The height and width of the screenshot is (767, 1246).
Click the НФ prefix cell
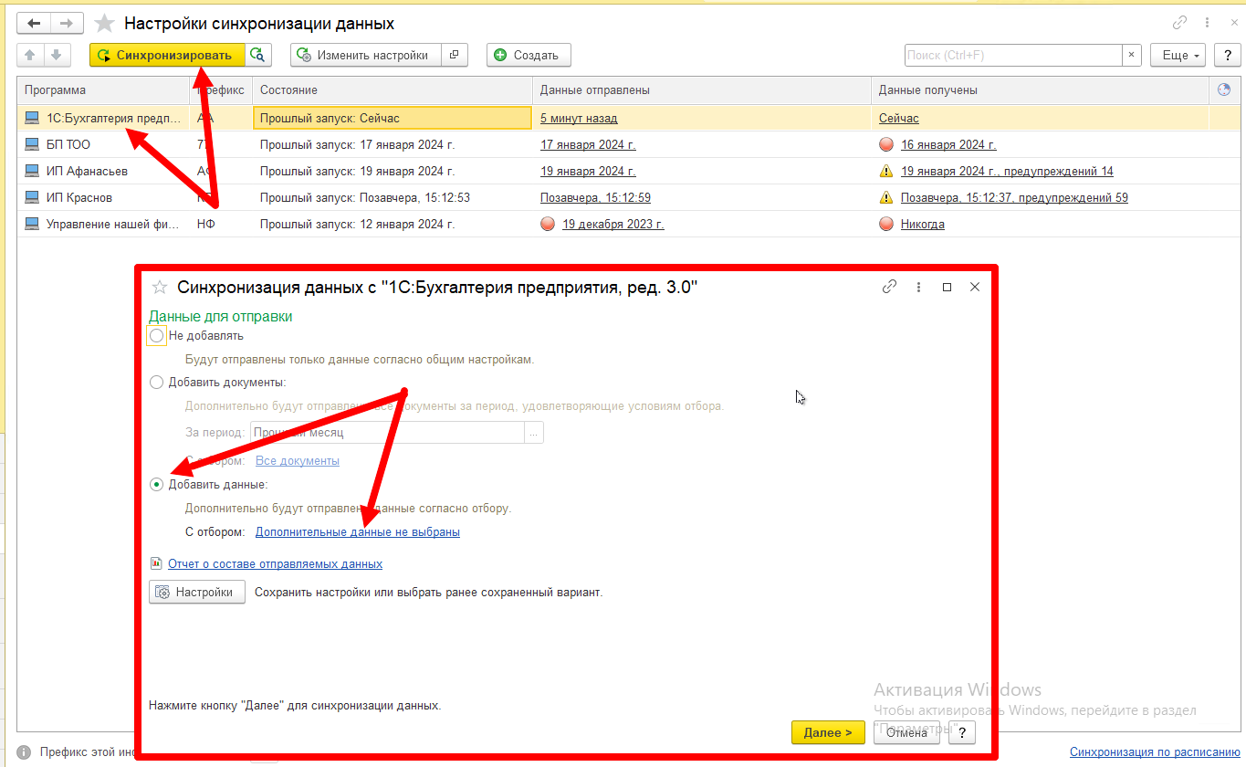coord(221,224)
